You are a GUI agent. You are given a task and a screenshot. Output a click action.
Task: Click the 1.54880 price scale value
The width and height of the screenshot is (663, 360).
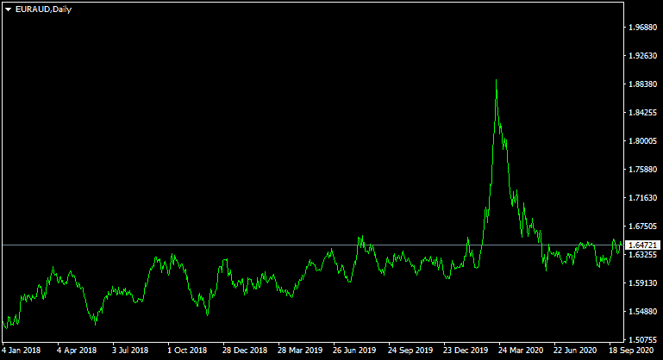pos(642,312)
